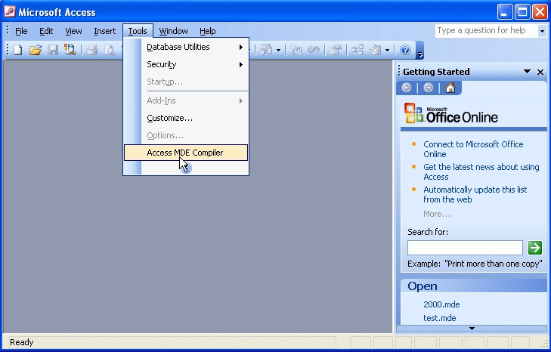Click the Forward arrow in Getting Started pane
The width and height of the screenshot is (551, 352).
pos(428,88)
